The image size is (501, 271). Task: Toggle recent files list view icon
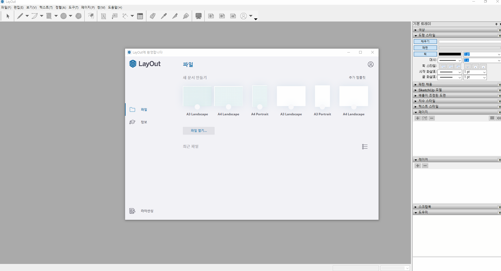coord(365,147)
